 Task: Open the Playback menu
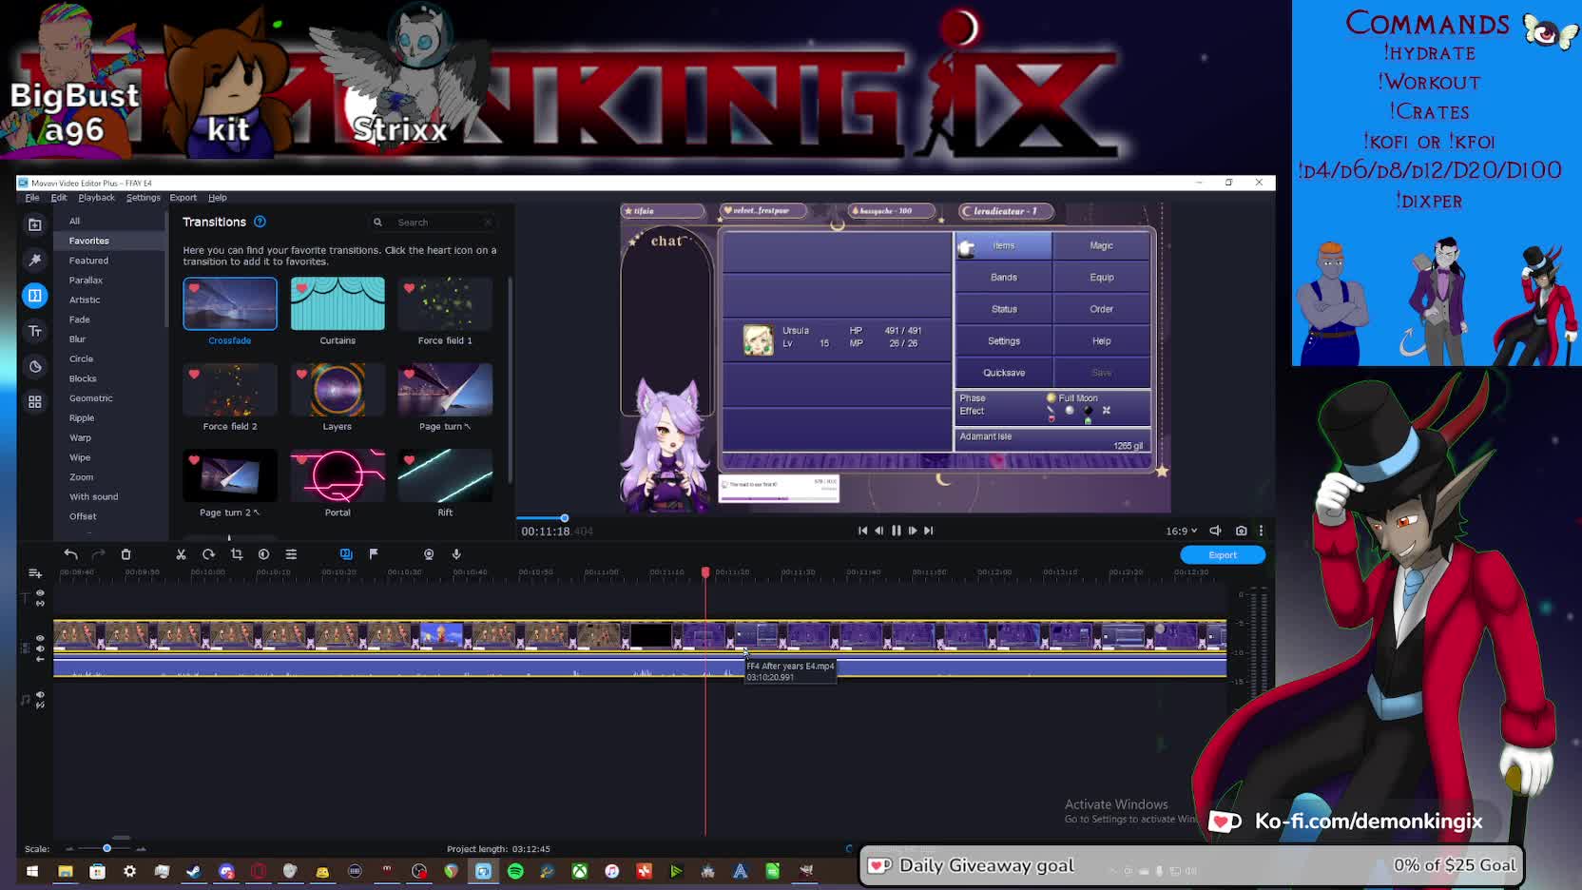pos(96,198)
